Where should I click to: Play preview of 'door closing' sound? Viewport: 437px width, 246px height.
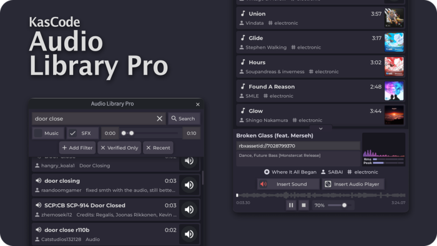click(189, 185)
